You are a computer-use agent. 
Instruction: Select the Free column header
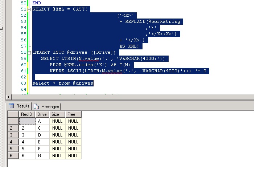pos(73,114)
